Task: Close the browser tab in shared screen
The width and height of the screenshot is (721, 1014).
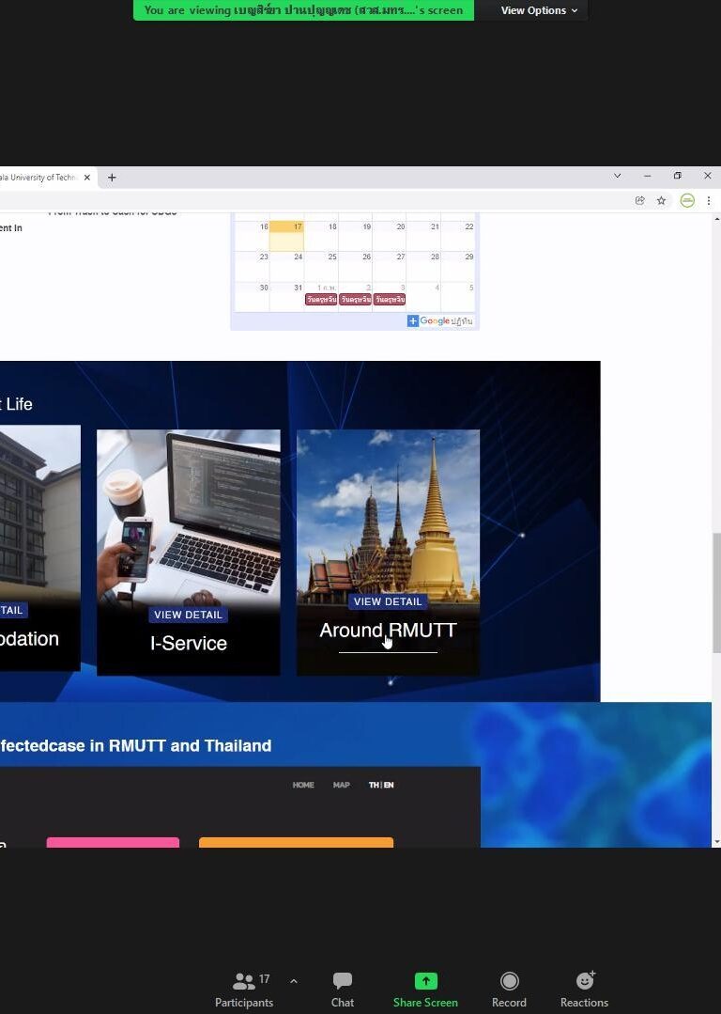Action: tap(87, 178)
